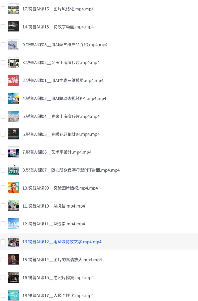Click thumbnail of AI换脸 video
Image resolution: width=198 pixels, height=301 pixels.
13,206
